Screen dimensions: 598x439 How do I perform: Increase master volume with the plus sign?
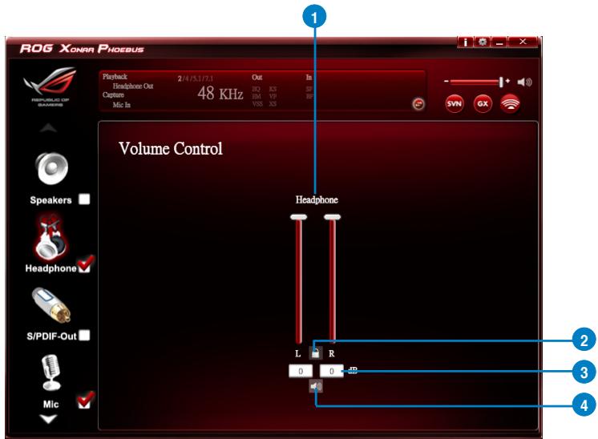tap(507, 81)
